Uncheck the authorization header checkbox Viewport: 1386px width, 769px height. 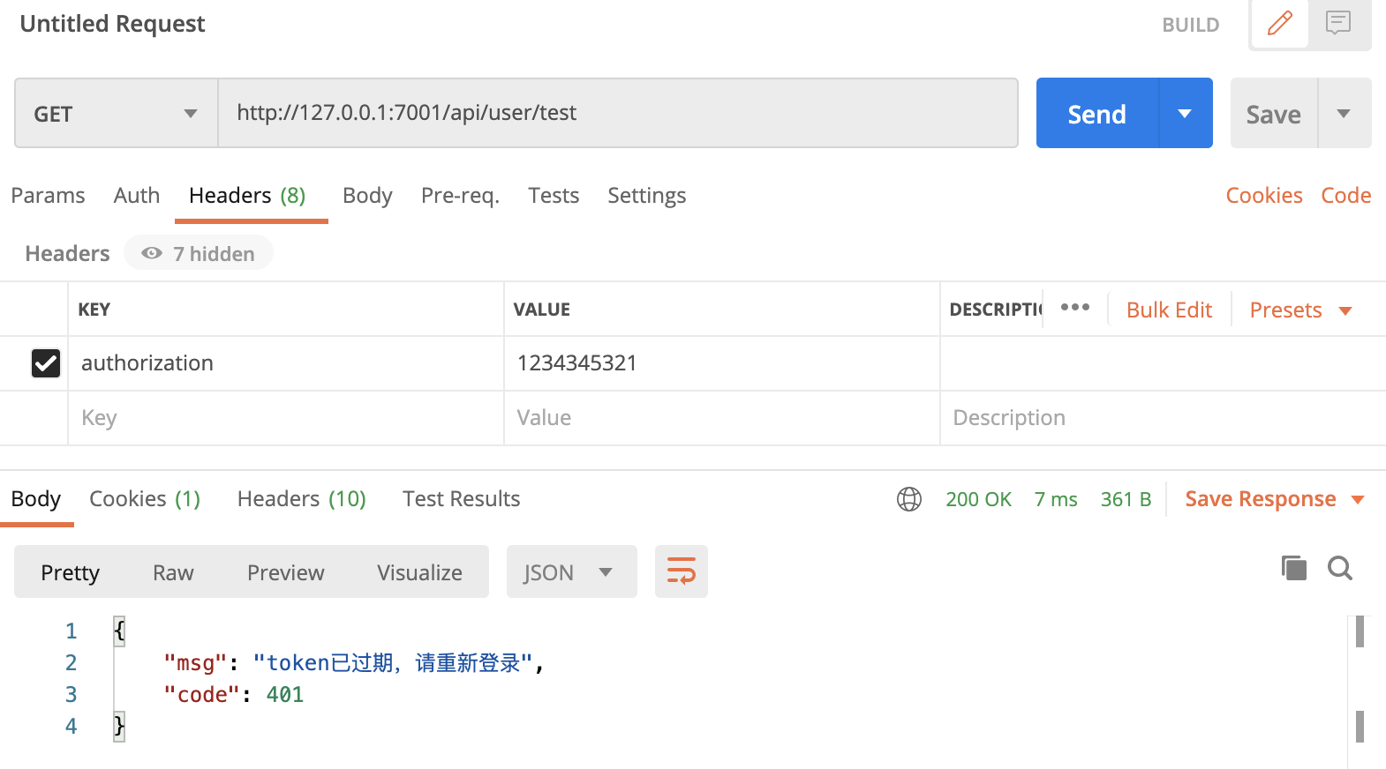pos(46,363)
